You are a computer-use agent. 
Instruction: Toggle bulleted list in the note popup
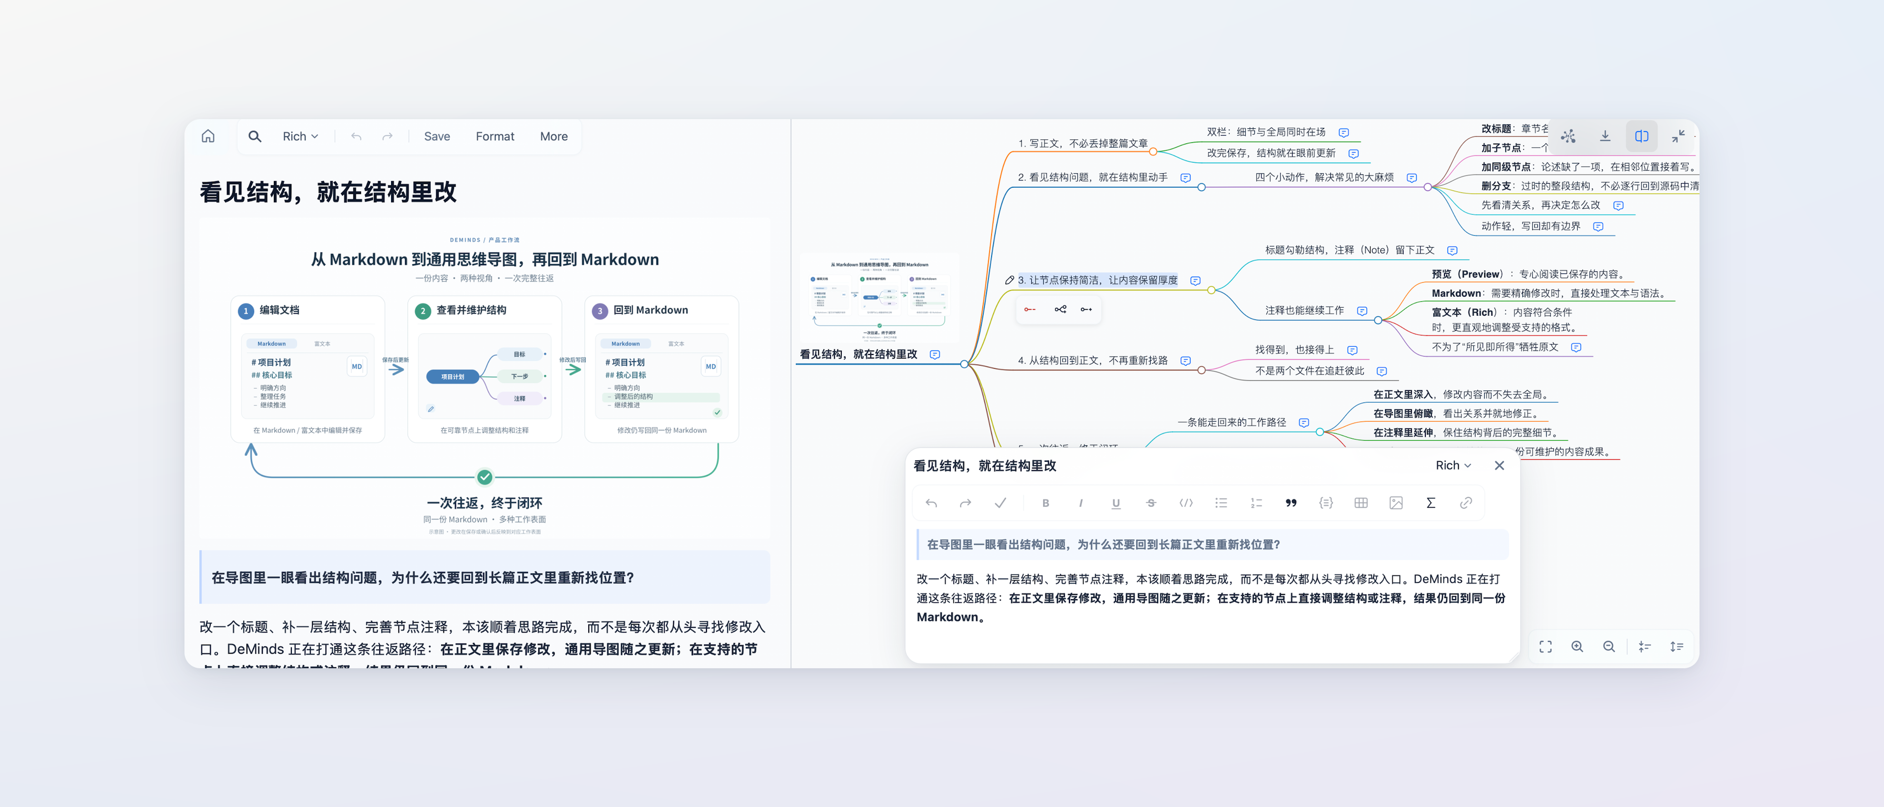point(1221,503)
